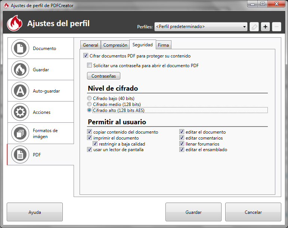This screenshot has width=288, height=228.
Task: Select the Formatos de imágen icon
Action: [20, 133]
